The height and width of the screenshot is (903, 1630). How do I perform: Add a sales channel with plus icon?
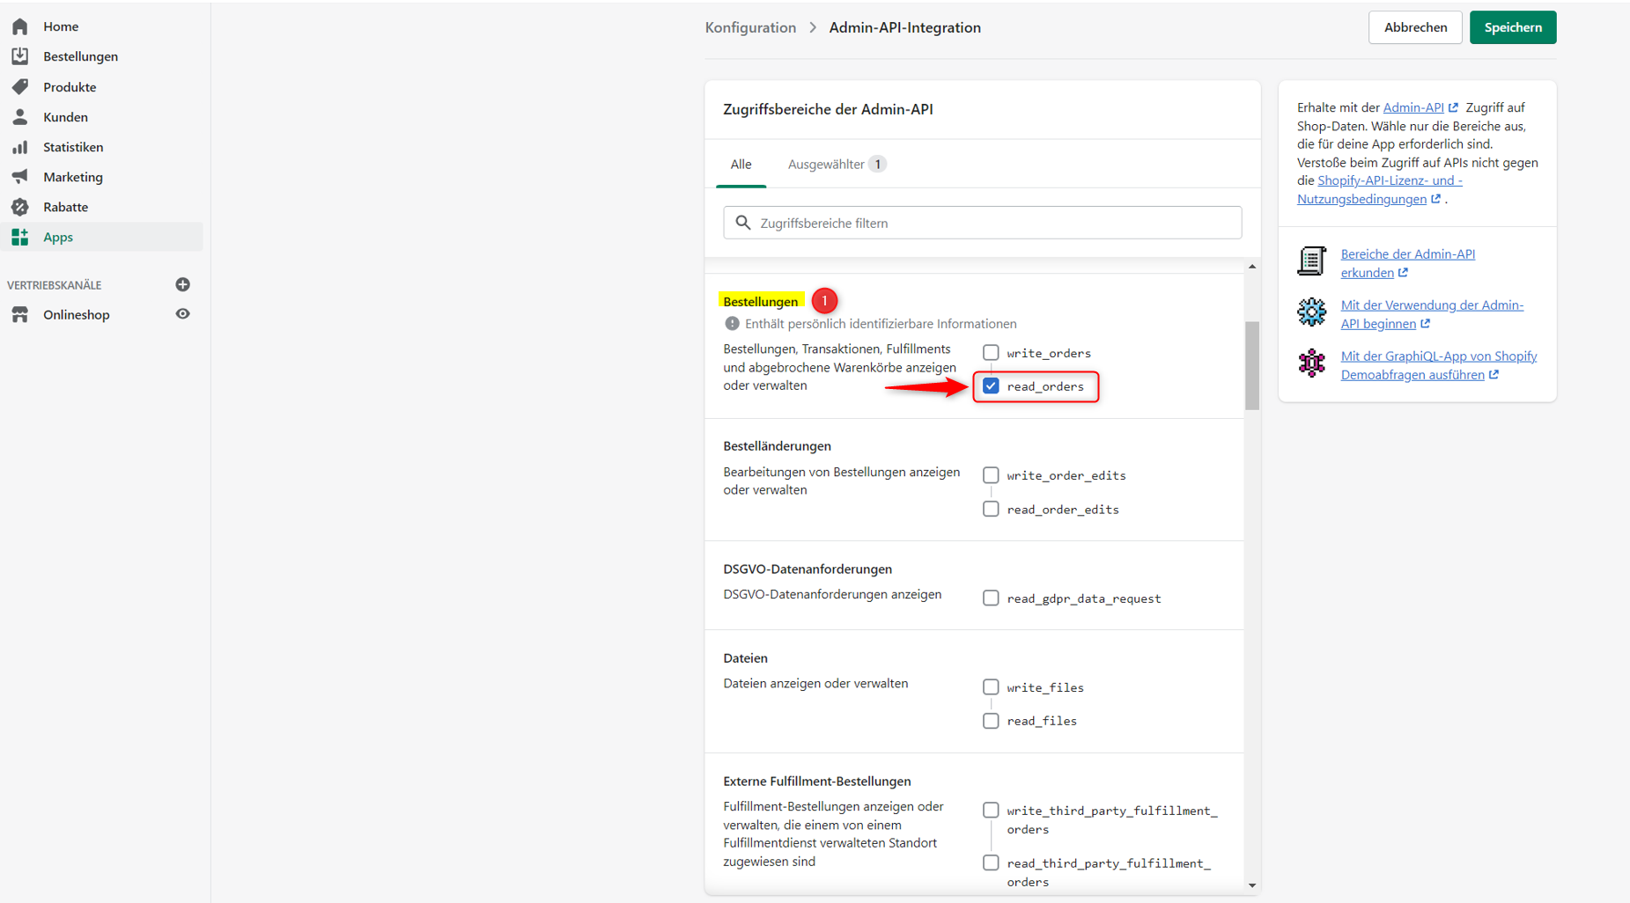pyautogui.click(x=183, y=284)
